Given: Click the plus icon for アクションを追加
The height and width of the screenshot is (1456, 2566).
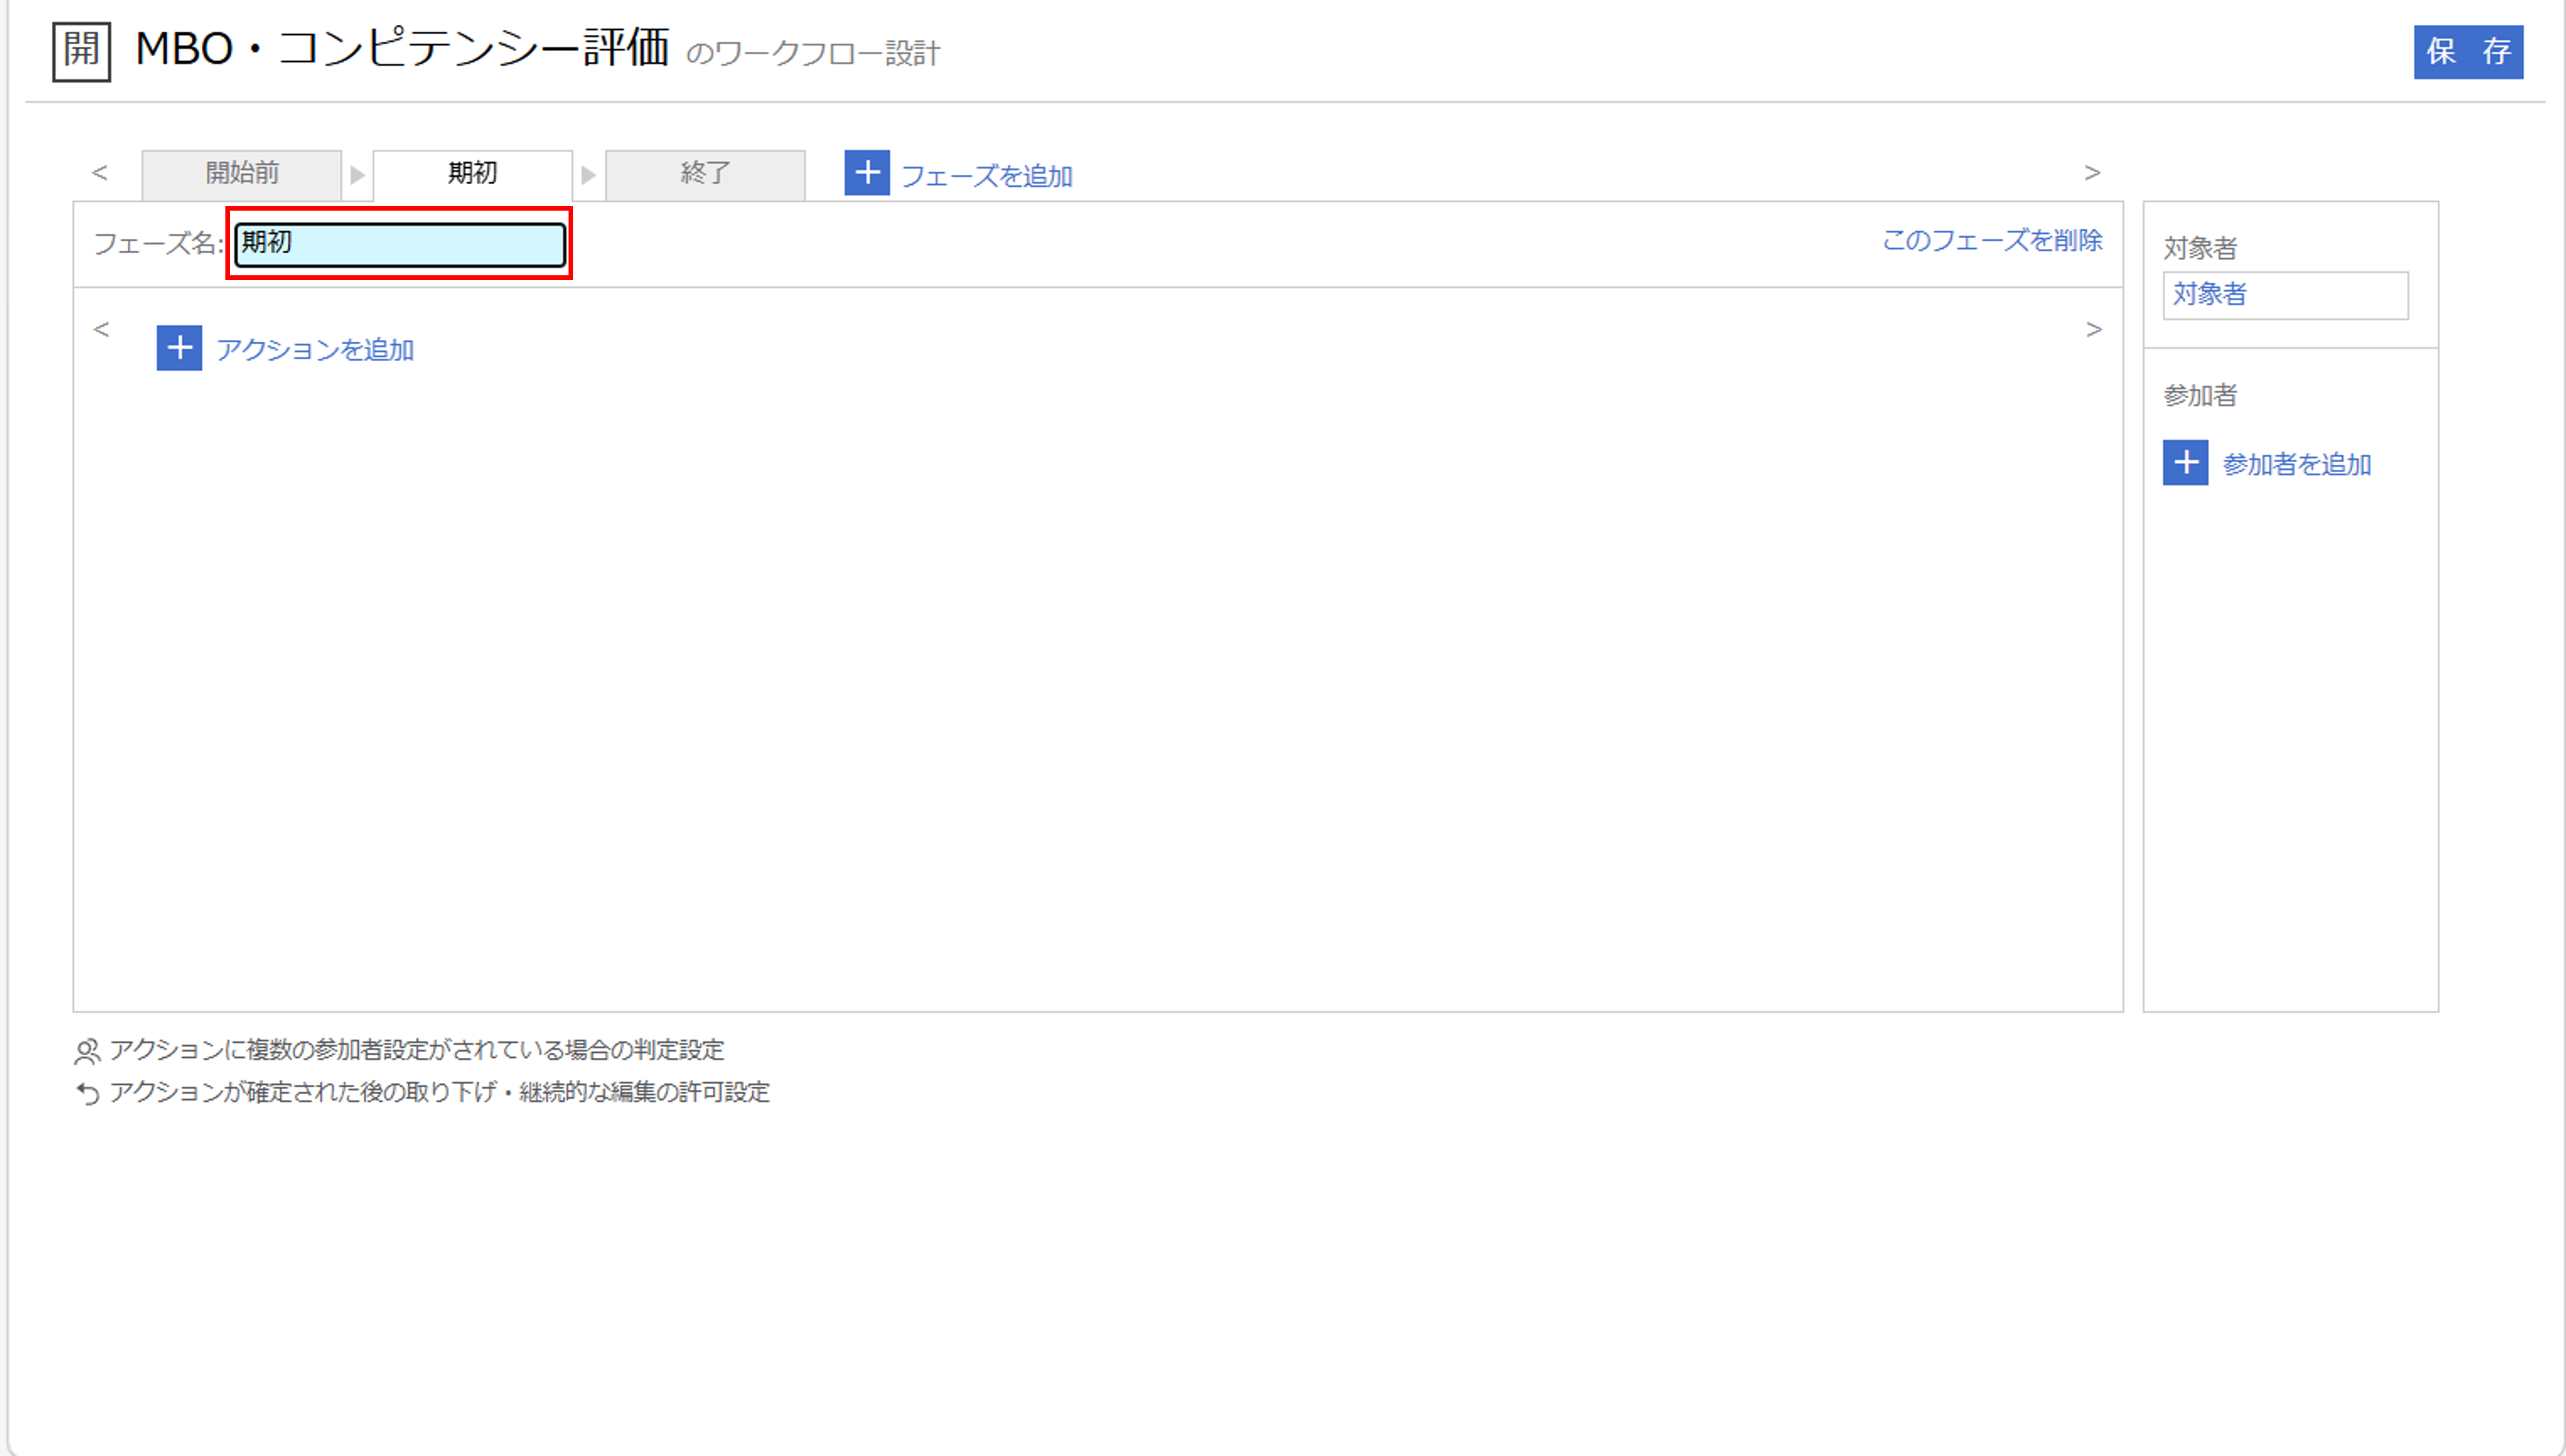Looking at the screenshot, I should [179, 348].
